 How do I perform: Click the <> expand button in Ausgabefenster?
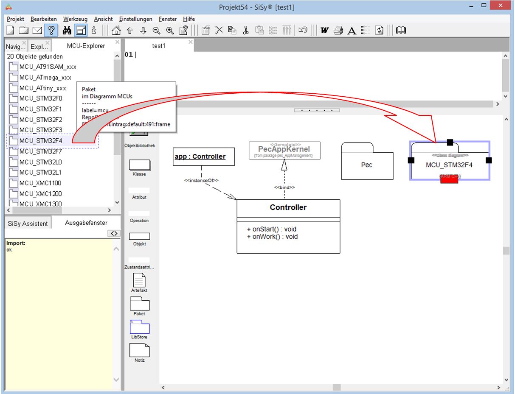114,233
